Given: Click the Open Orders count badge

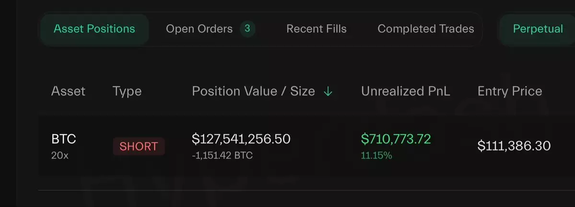Looking at the screenshot, I should (x=247, y=29).
